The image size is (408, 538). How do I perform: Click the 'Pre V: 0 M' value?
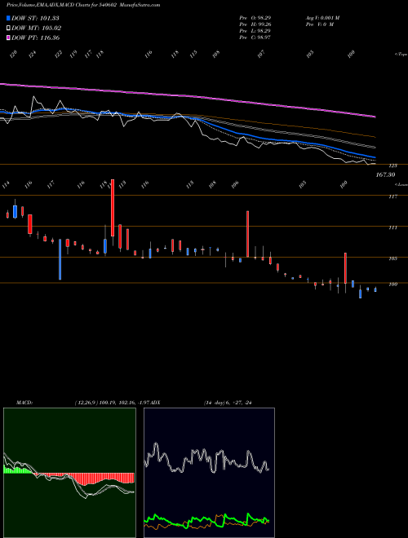(319, 24)
